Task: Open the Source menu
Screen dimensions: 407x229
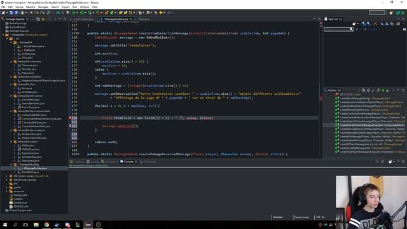Action: tap(19, 7)
